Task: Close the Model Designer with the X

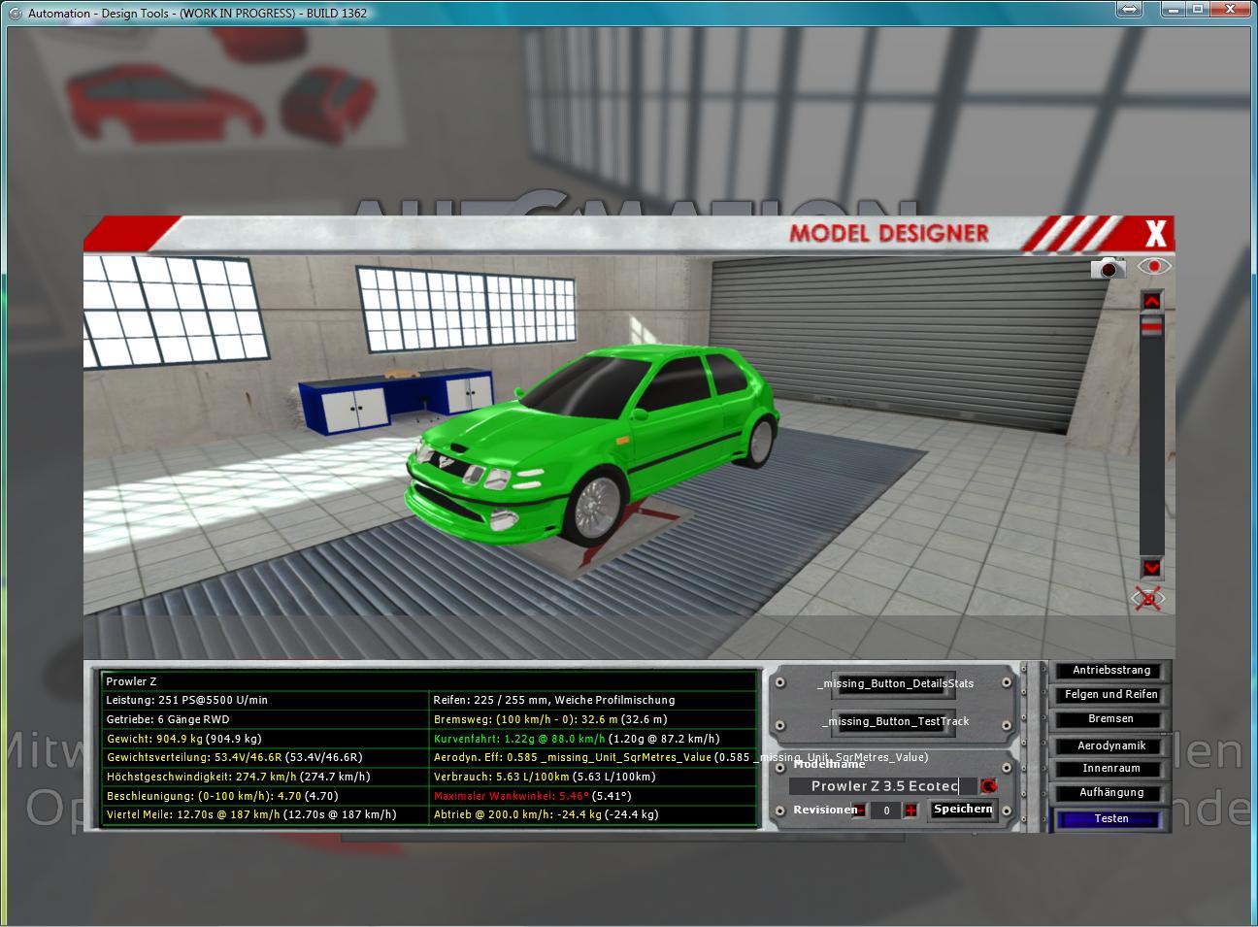Action: 1155,234
